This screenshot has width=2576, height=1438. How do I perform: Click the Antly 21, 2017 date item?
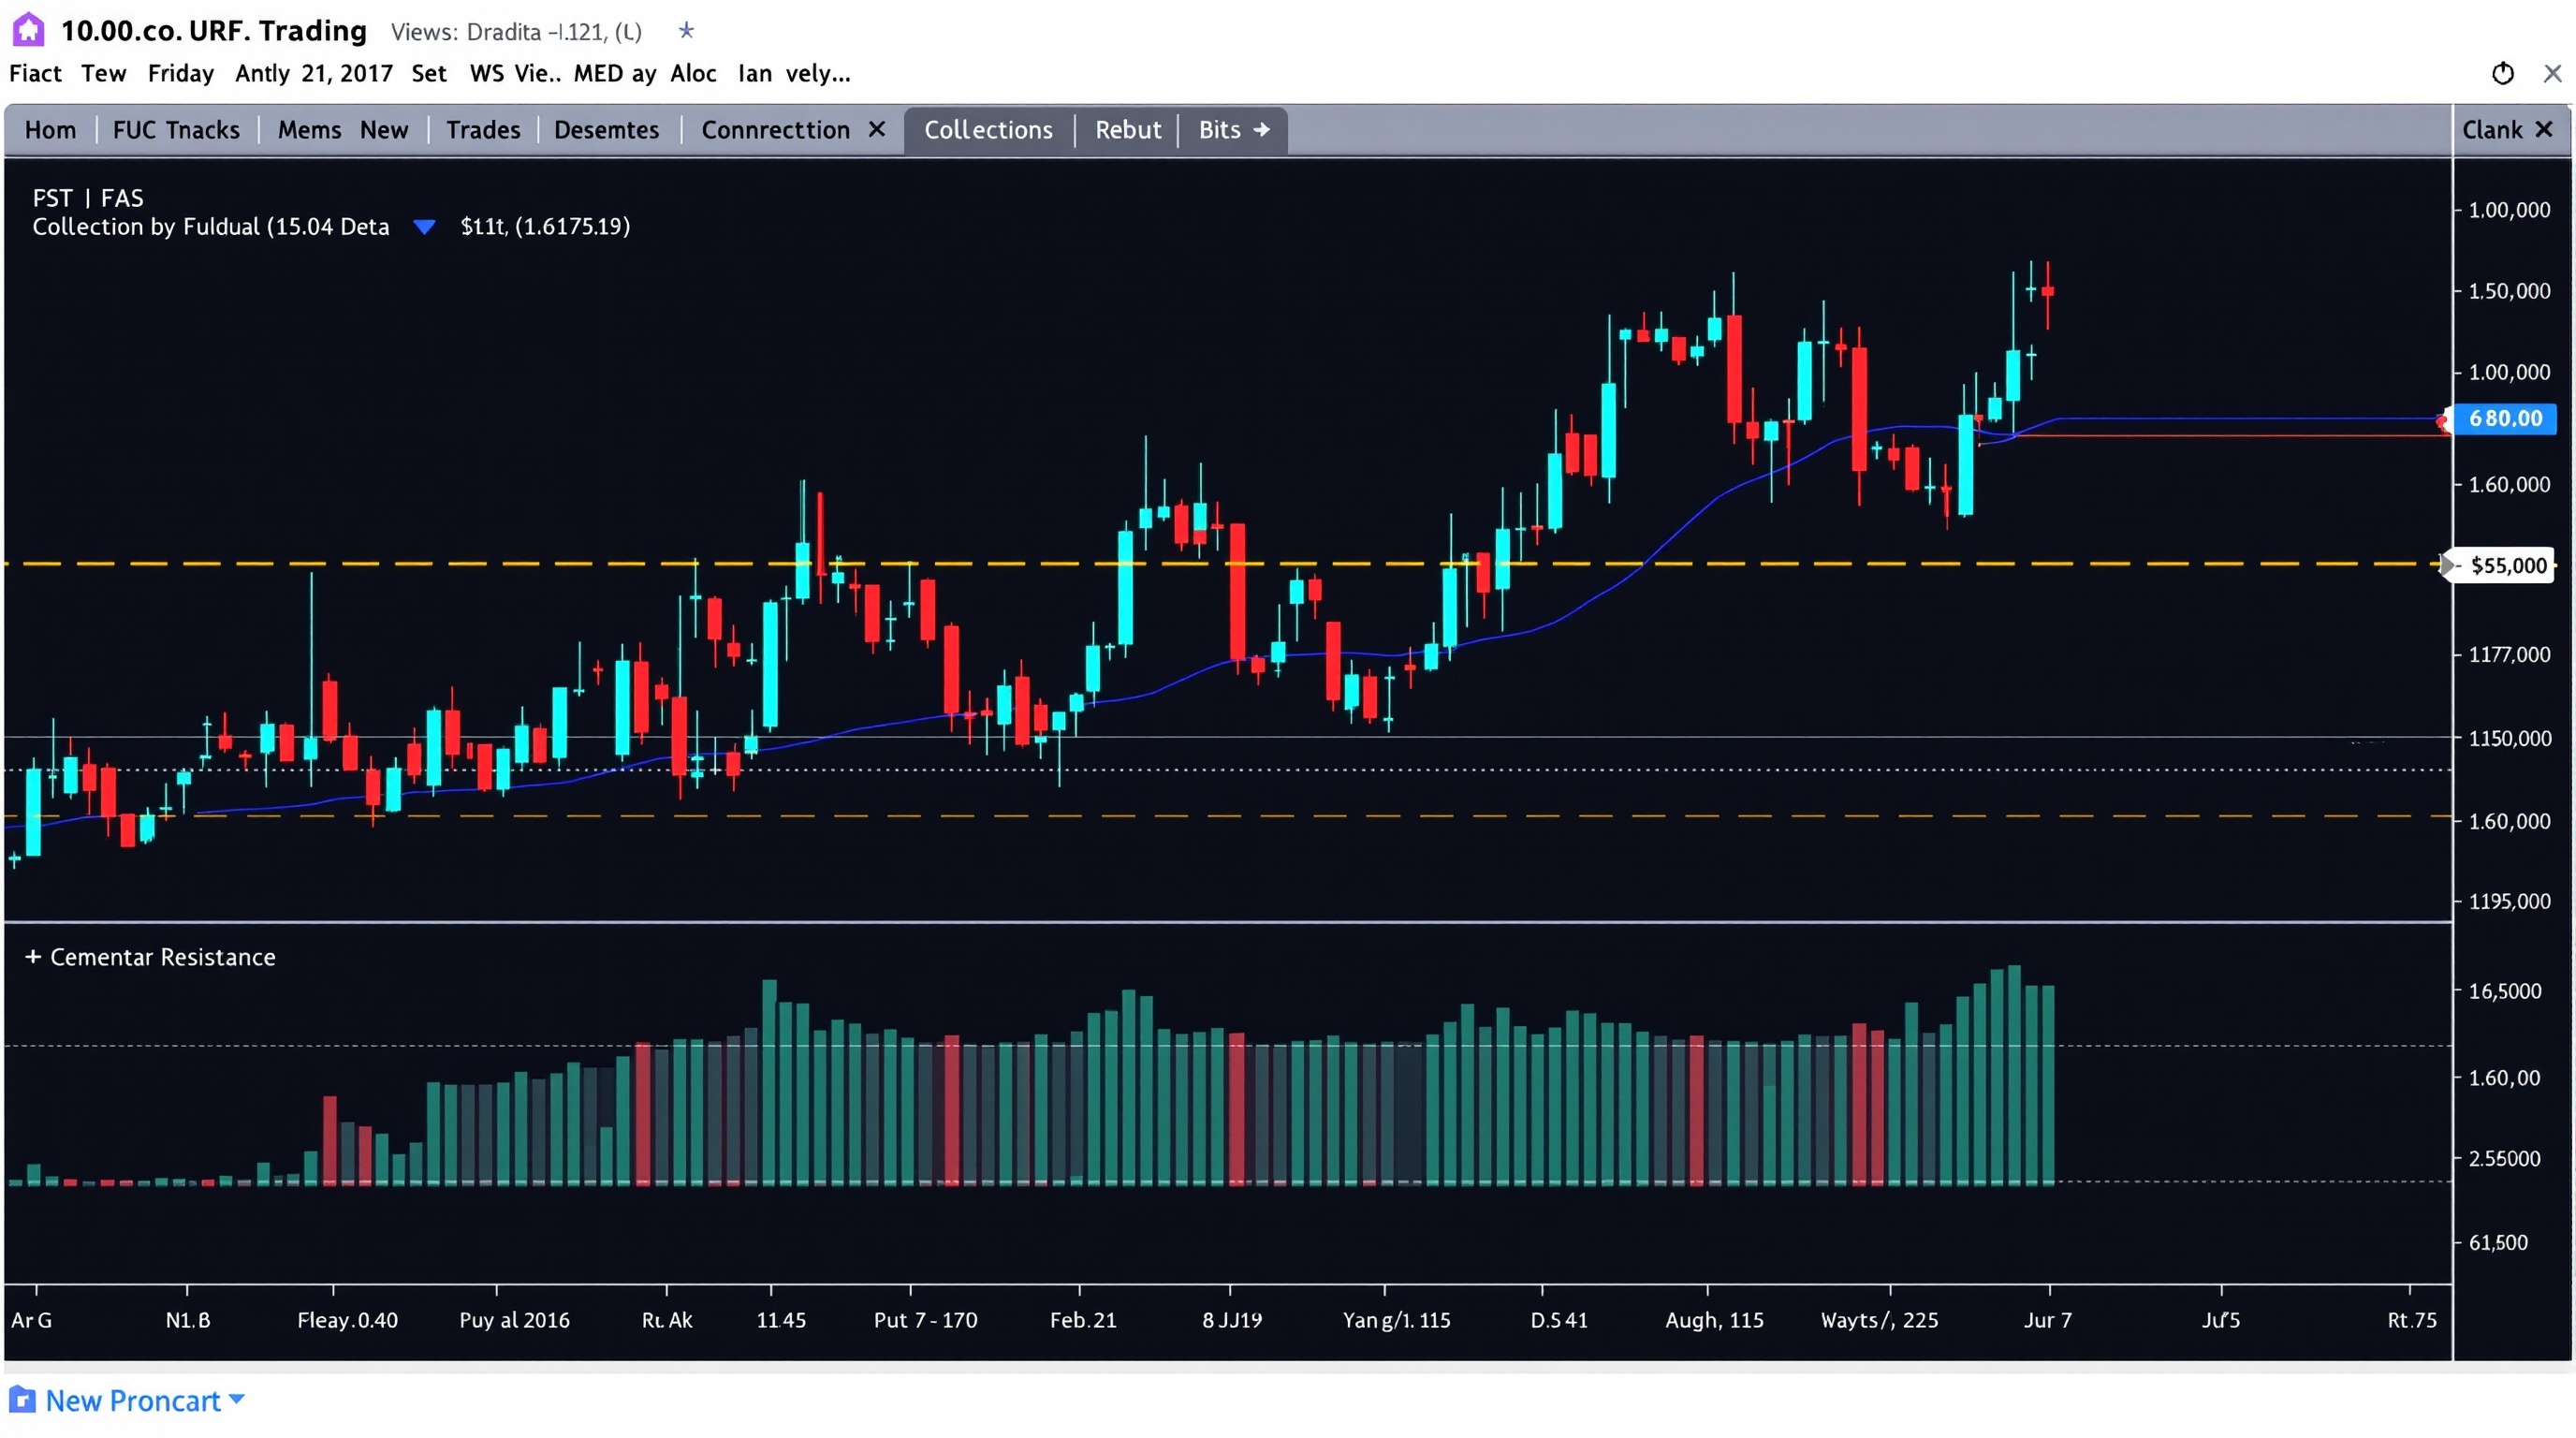(314, 73)
